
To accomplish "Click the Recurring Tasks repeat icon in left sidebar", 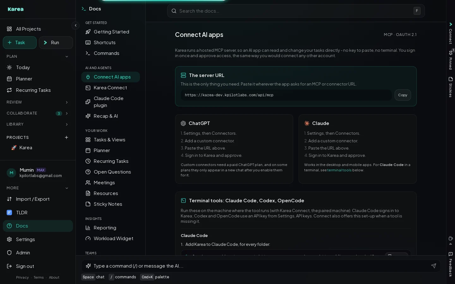I will (x=9, y=90).
